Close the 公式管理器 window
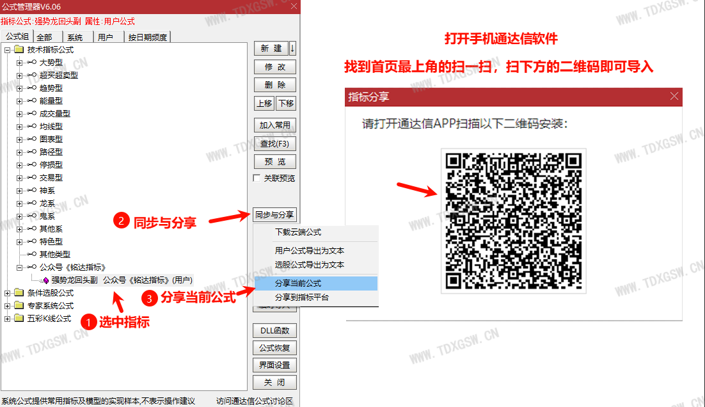 [294, 6]
